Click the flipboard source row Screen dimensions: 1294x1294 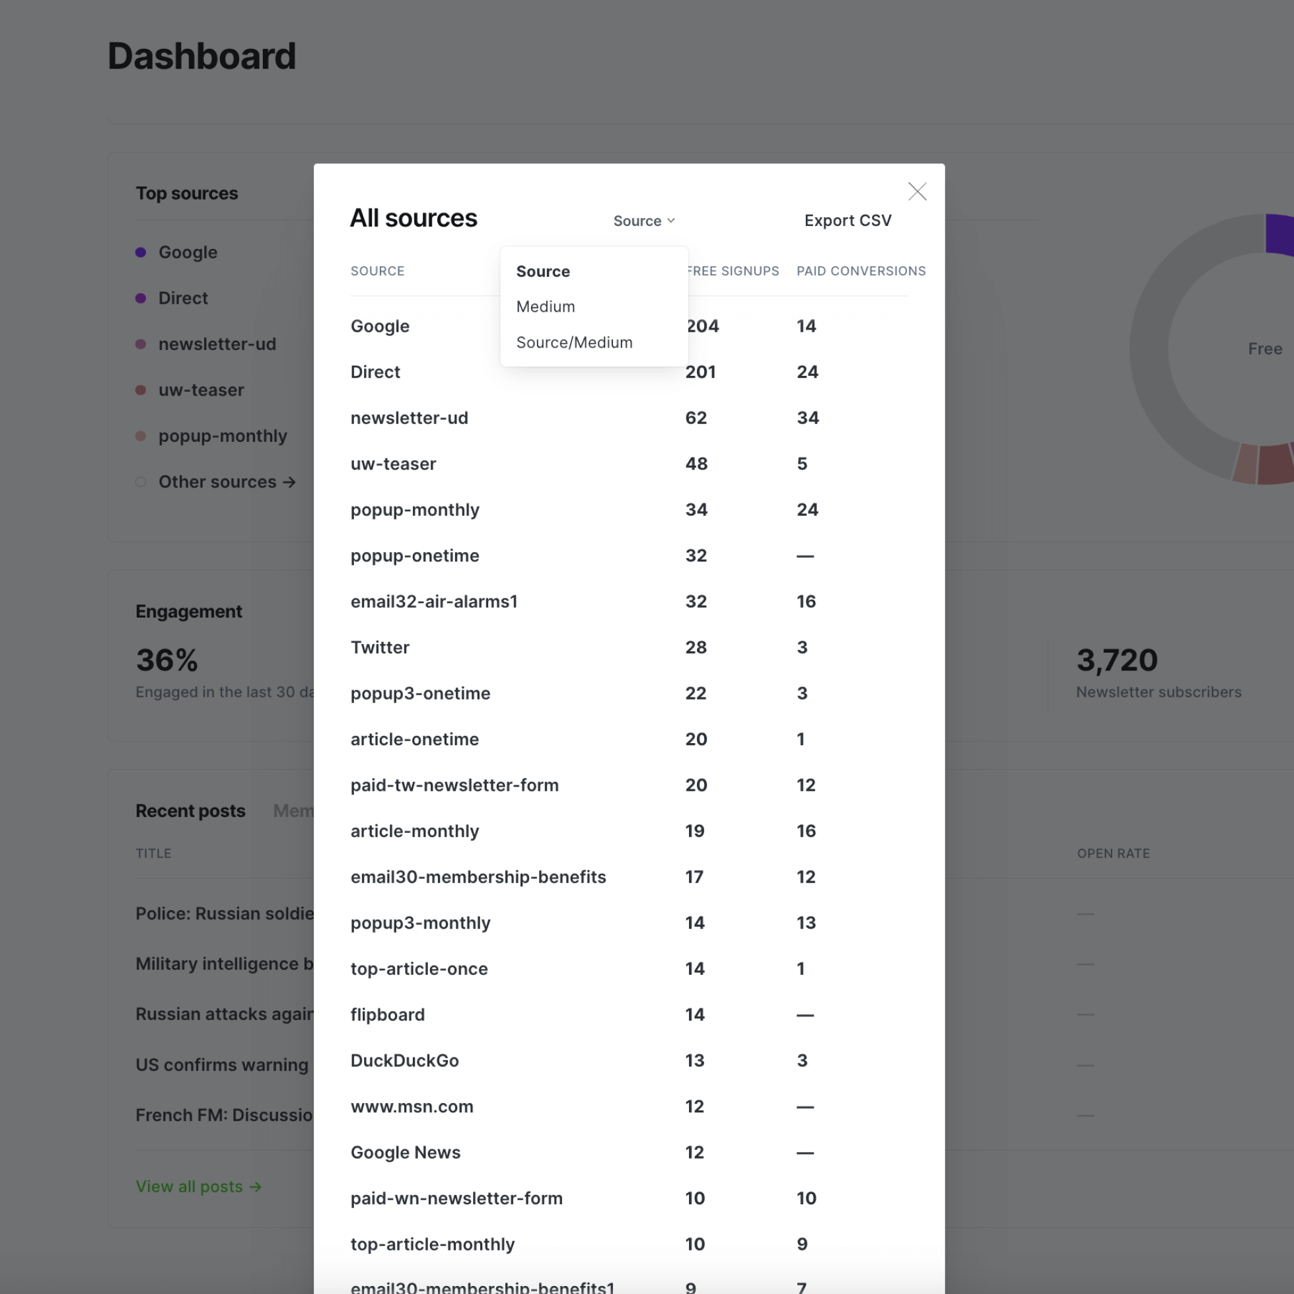pyautogui.click(x=387, y=1014)
